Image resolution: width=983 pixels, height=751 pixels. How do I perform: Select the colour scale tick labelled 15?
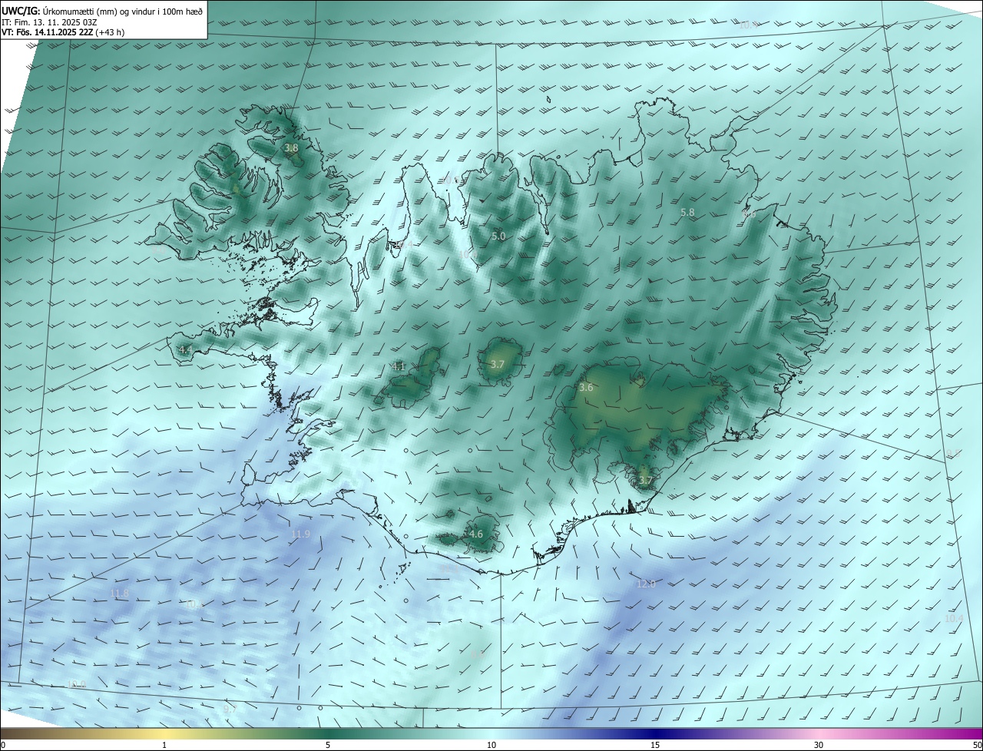655,745
